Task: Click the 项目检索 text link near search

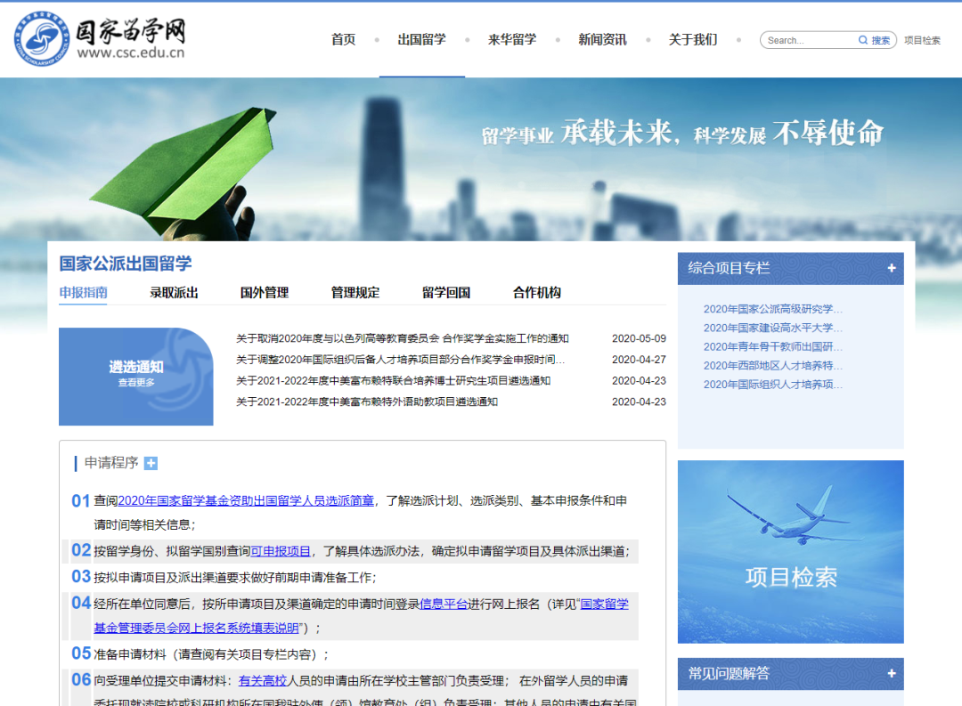Action: click(x=922, y=39)
